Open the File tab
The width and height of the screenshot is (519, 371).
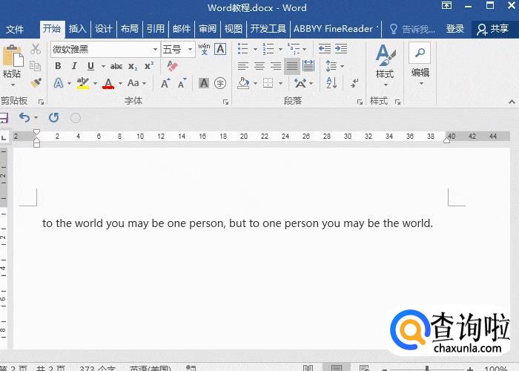pyautogui.click(x=15, y=30)
